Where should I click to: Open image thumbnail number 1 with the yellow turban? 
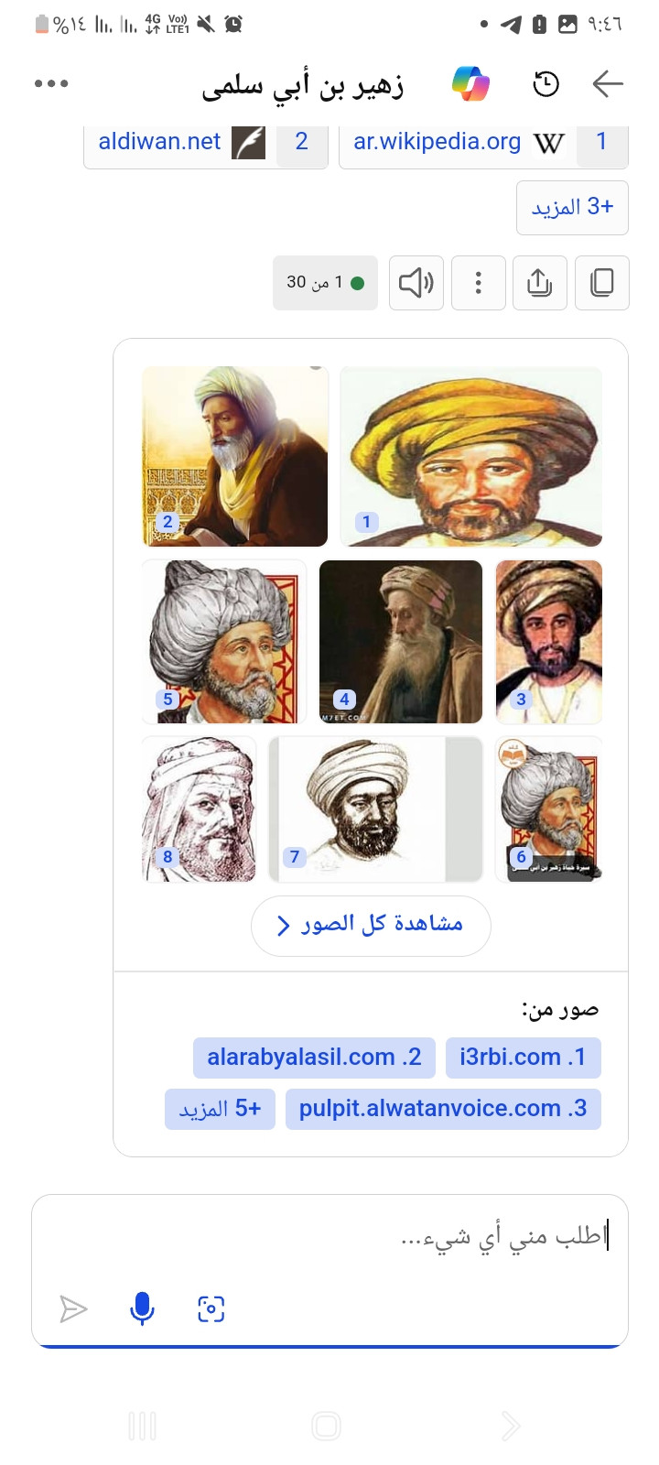click(471, 457)
